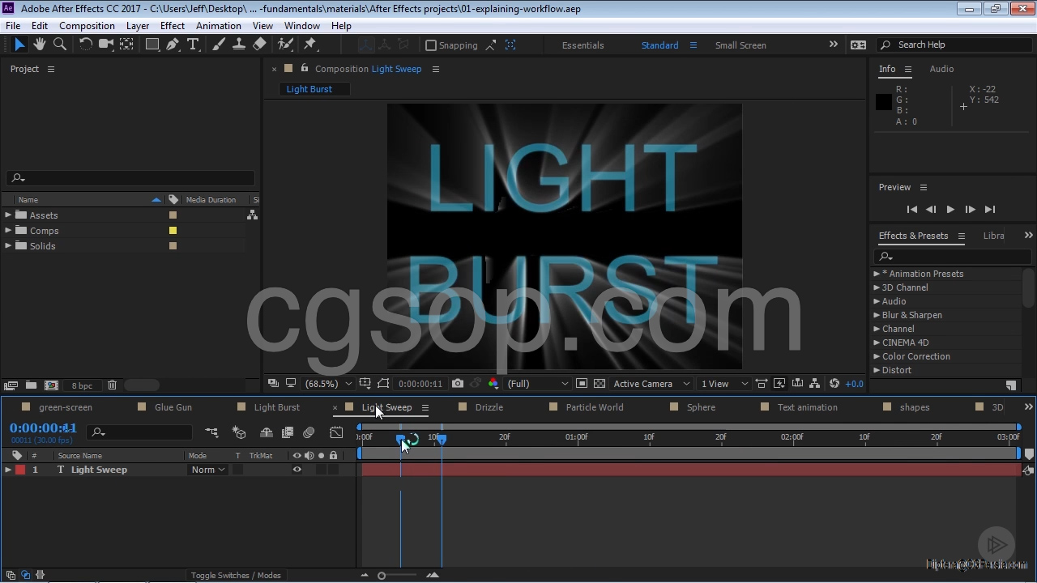Hide the Light Sweep layer eye

(x=297, y=470)
